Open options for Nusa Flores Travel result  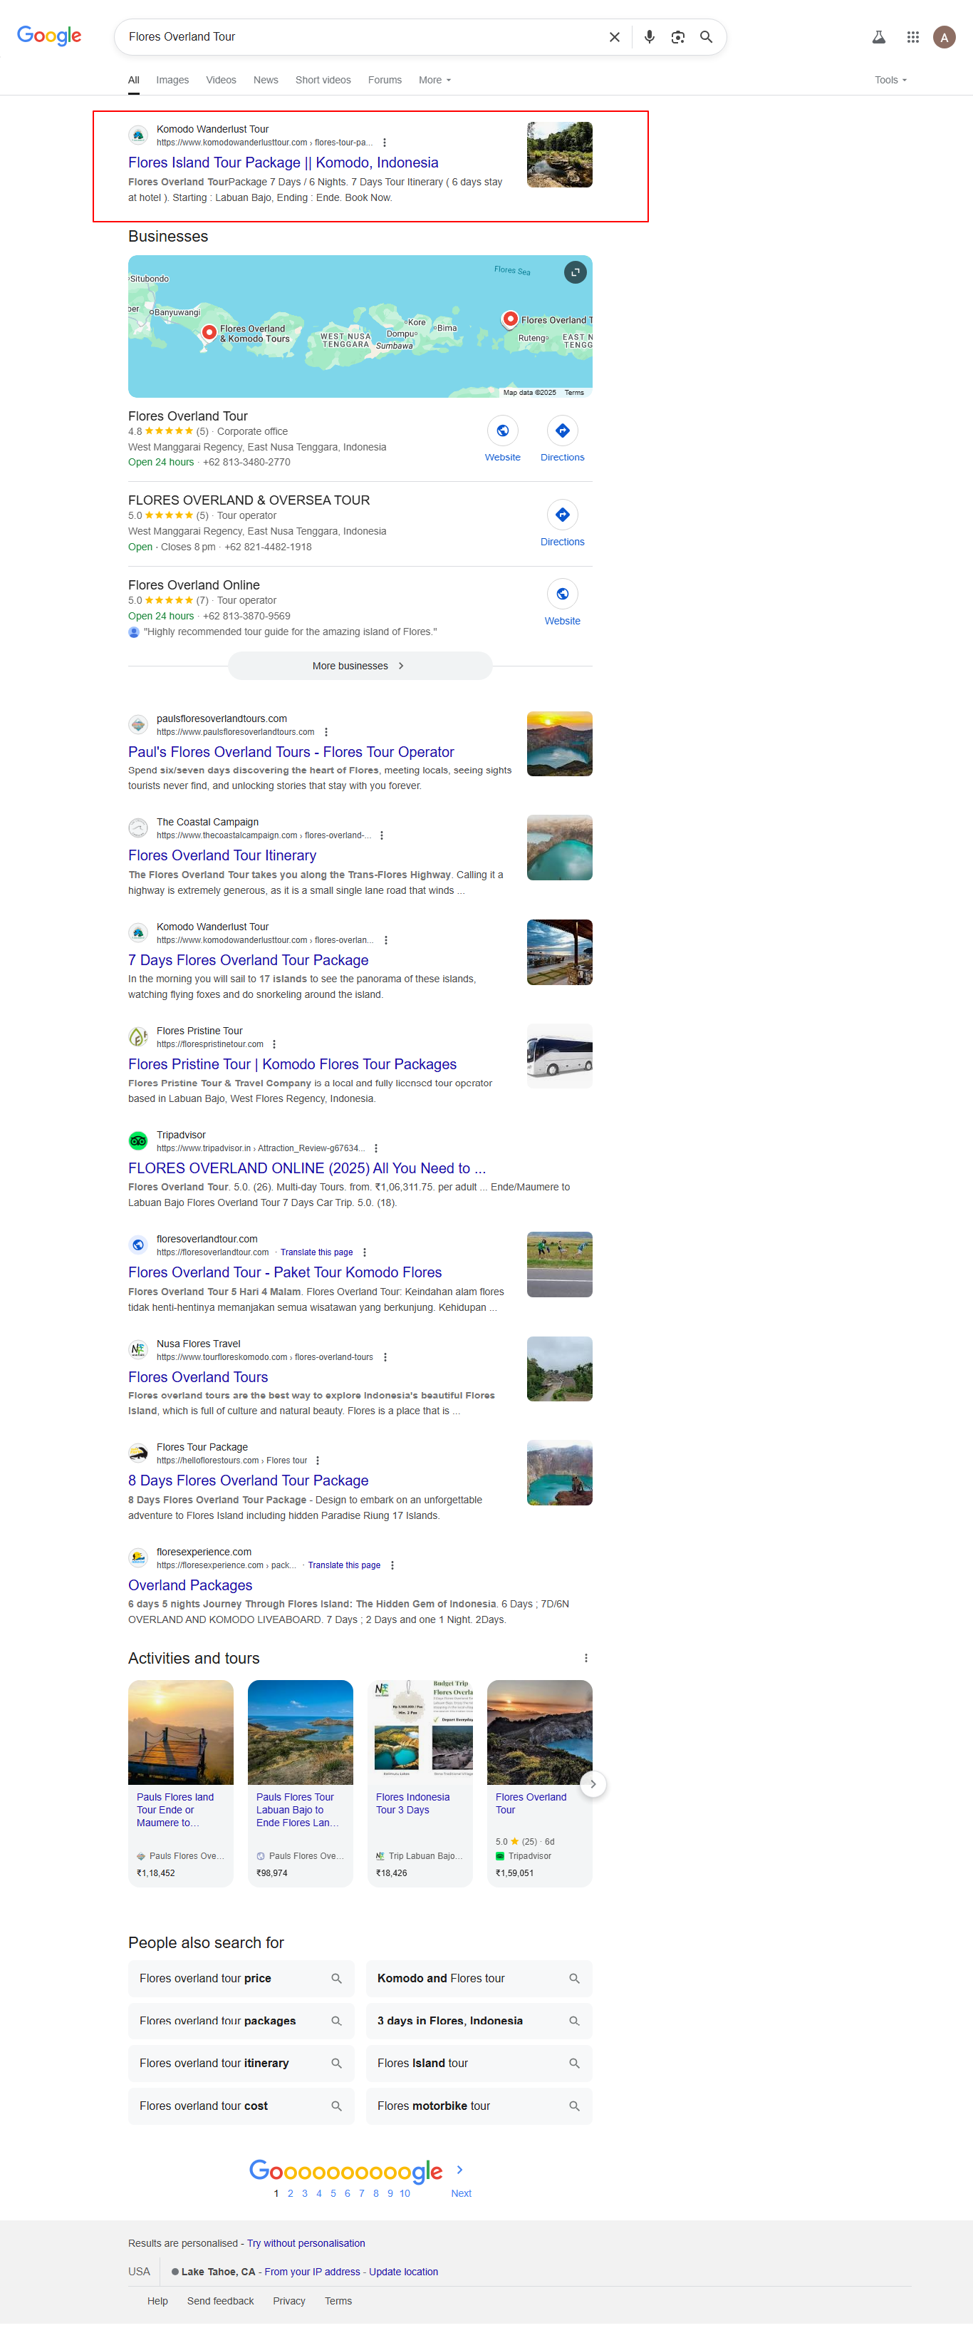click(x=385, y=1356)
